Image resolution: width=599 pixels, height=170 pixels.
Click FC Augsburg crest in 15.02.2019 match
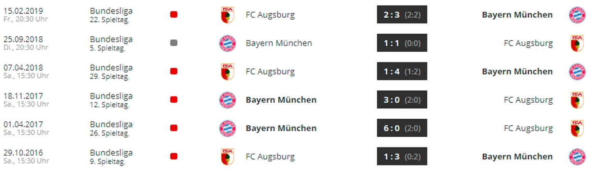pos(227,15)
